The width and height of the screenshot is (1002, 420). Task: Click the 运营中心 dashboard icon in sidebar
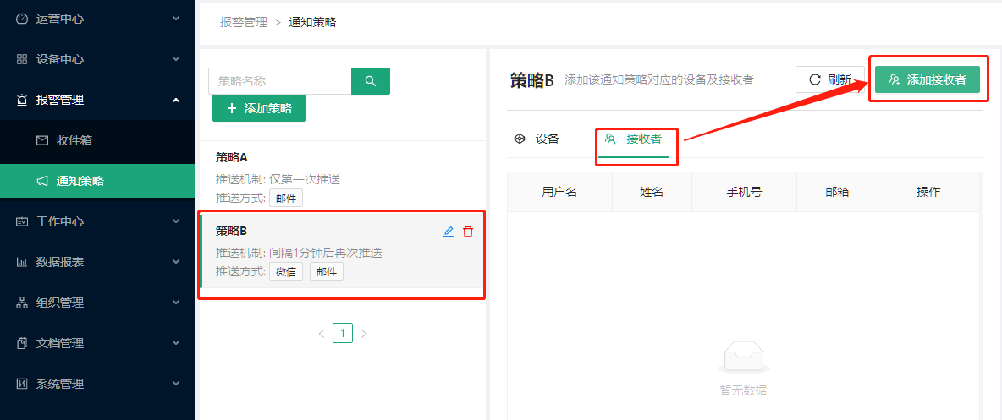22,19
